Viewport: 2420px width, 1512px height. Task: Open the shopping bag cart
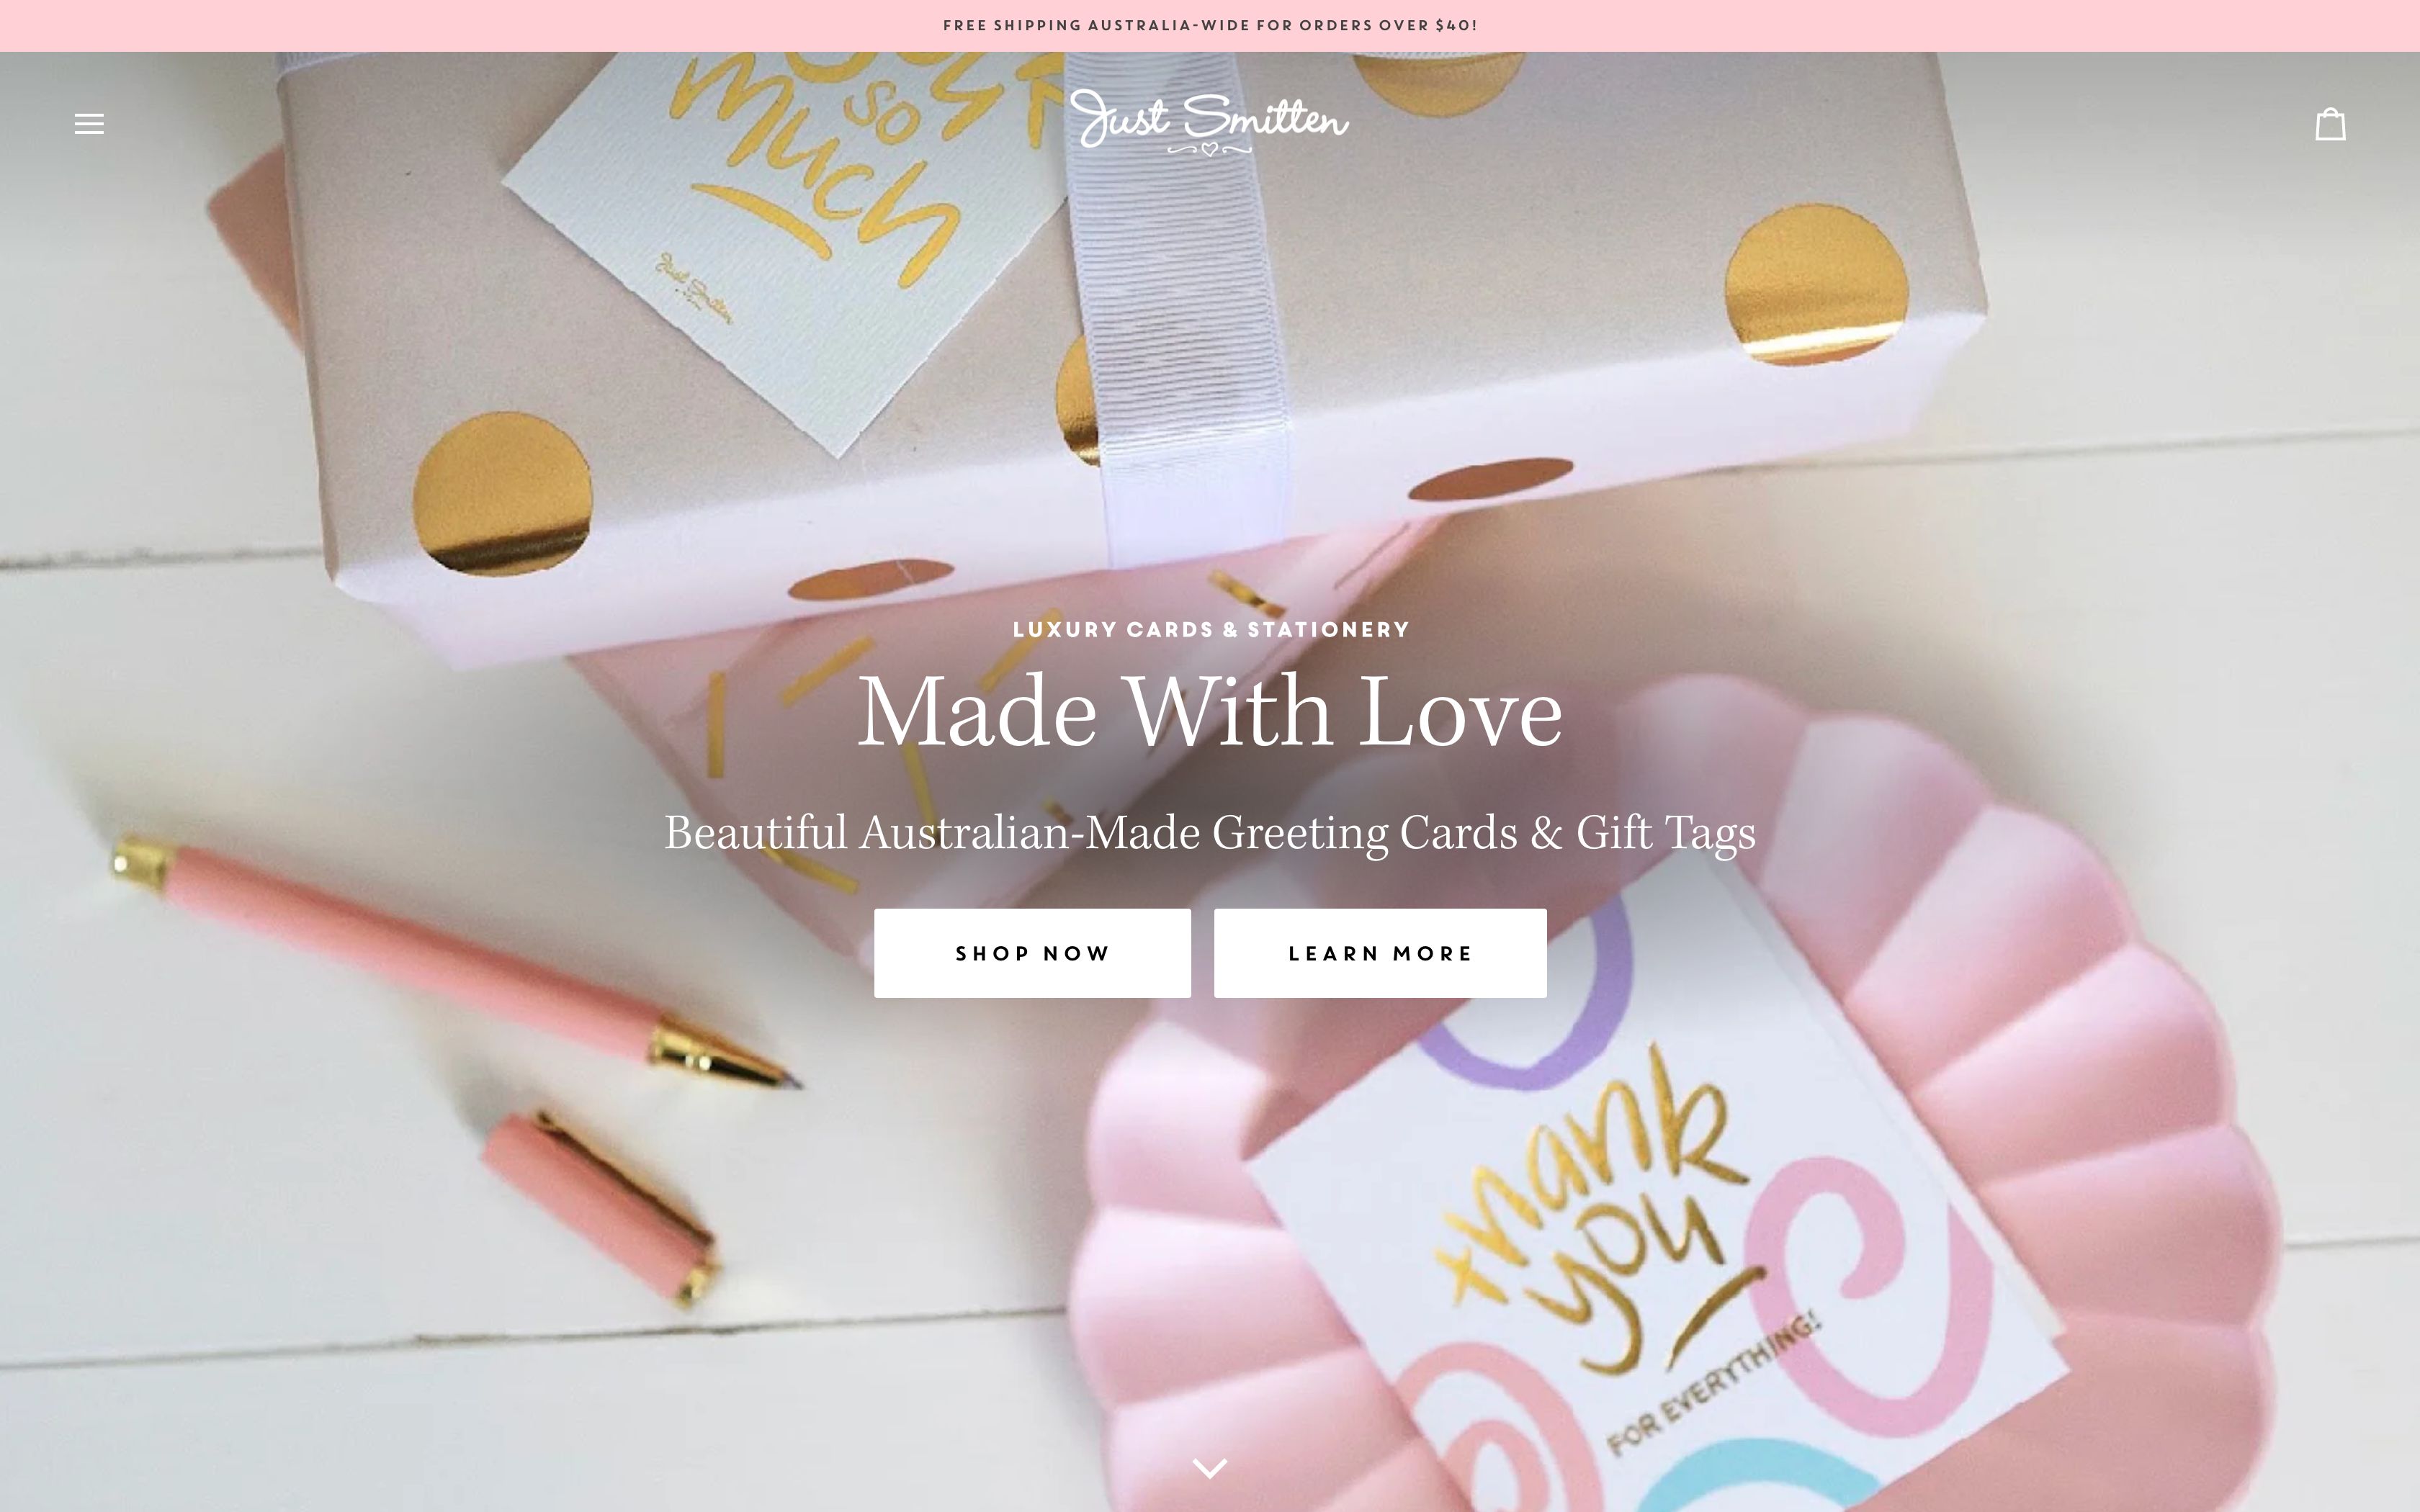[2330, 124]
